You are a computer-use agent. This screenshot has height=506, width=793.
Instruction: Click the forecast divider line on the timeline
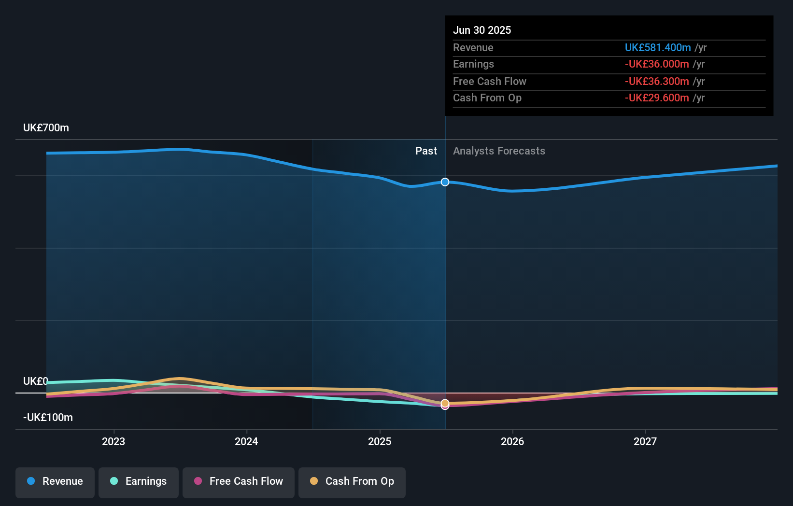click(x=444, y=270)
